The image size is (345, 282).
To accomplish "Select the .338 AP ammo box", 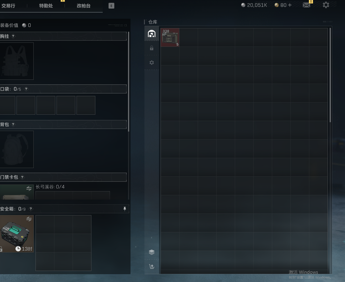I will click(x=170, y=37).
